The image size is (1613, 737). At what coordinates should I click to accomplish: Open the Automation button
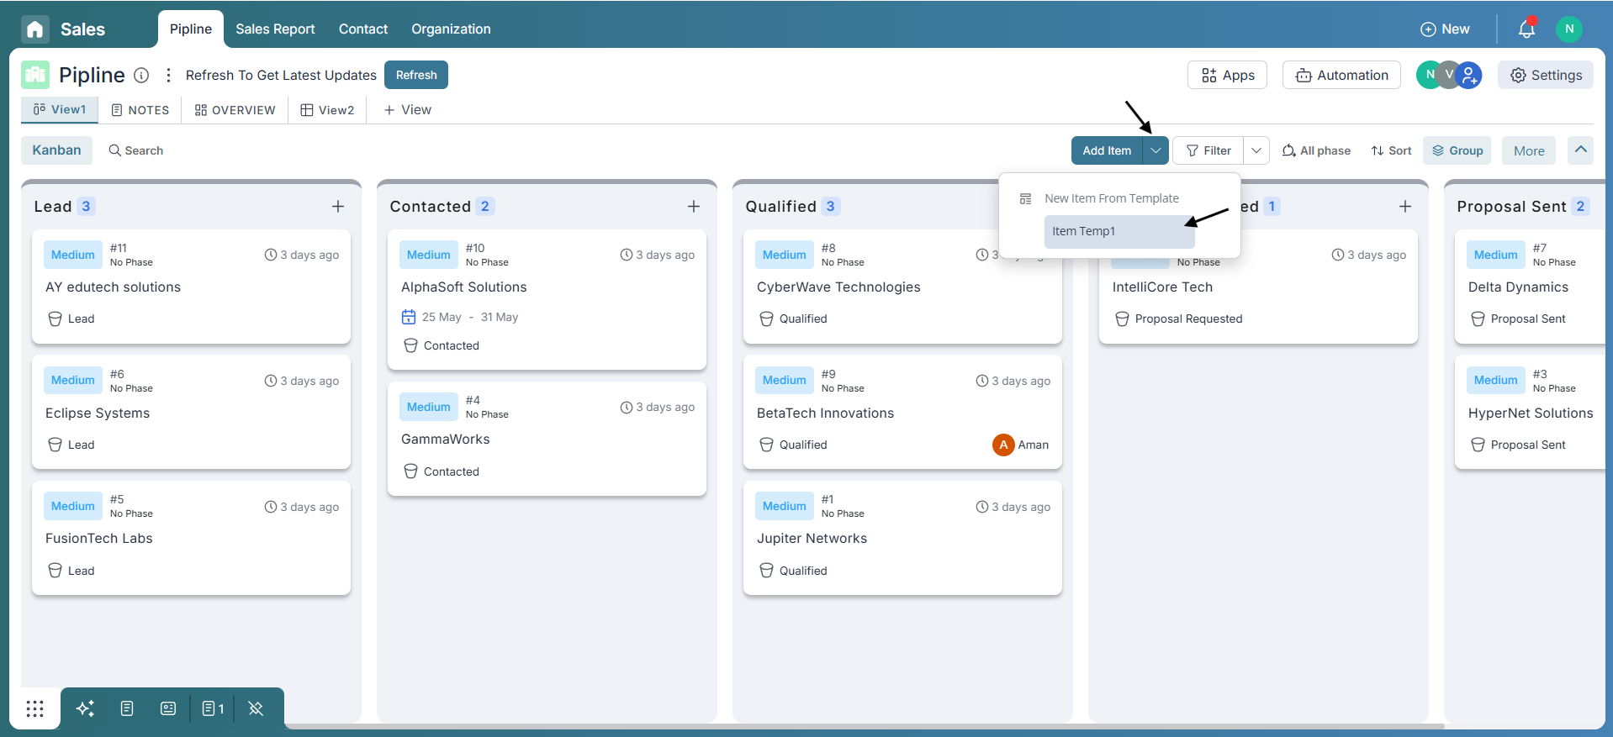[1341, 75]
